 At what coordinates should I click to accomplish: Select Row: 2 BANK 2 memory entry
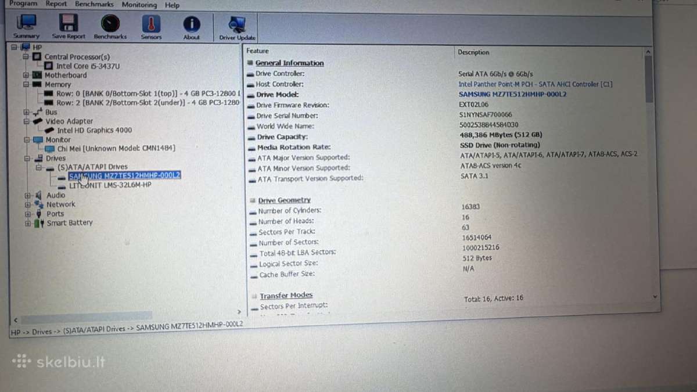(148, 103)
